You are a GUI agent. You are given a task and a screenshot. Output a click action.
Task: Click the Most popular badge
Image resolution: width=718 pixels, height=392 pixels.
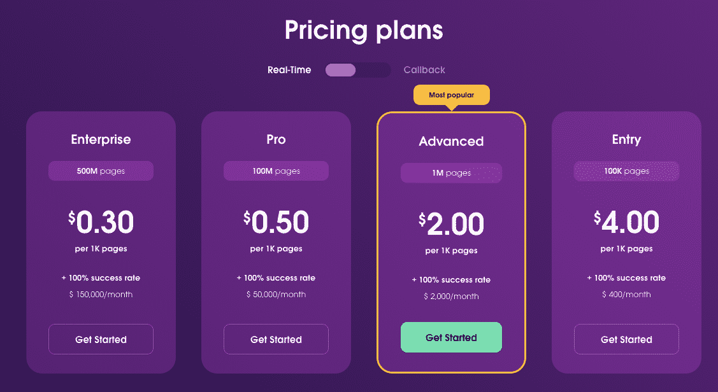452,95
